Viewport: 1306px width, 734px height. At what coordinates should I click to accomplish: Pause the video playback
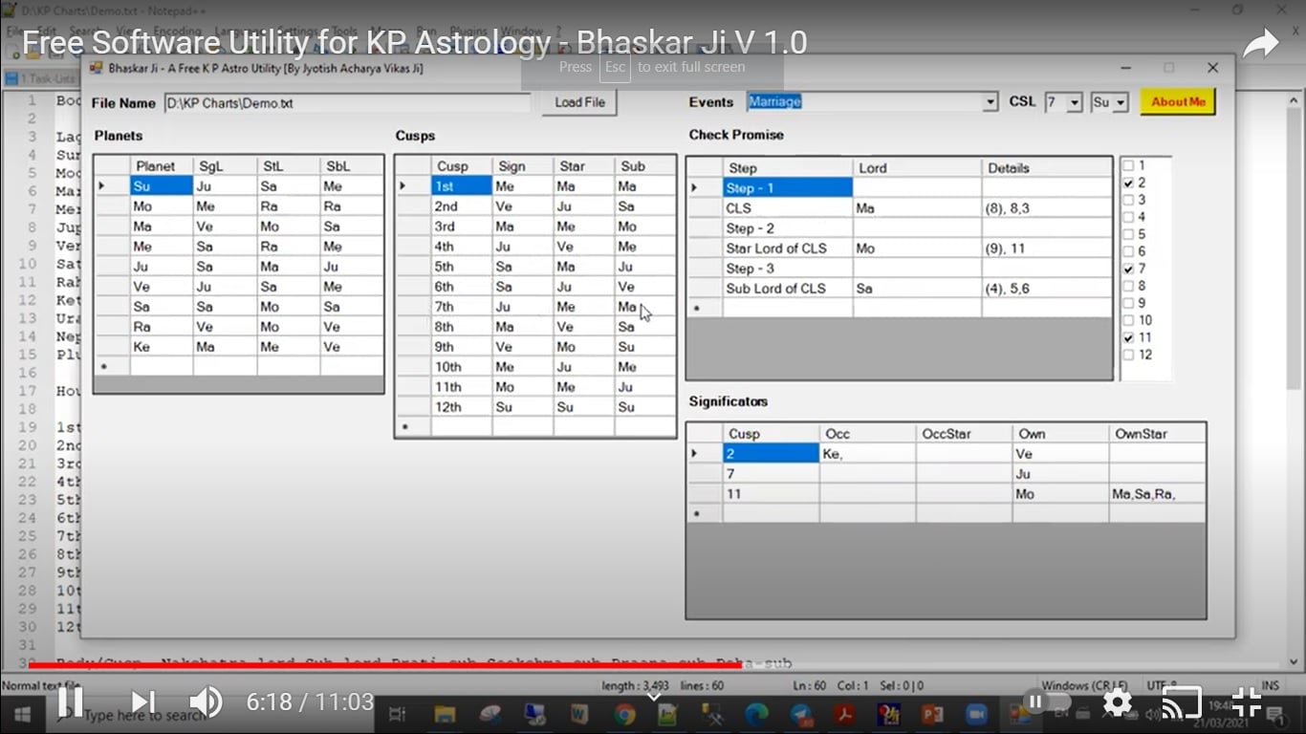[x=70, y=702]
